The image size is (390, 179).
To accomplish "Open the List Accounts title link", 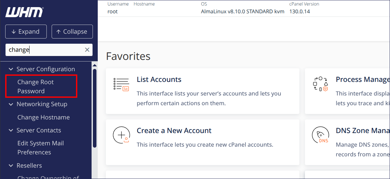I will [159, 80].
